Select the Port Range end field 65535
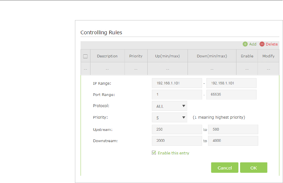 point(231,95)
